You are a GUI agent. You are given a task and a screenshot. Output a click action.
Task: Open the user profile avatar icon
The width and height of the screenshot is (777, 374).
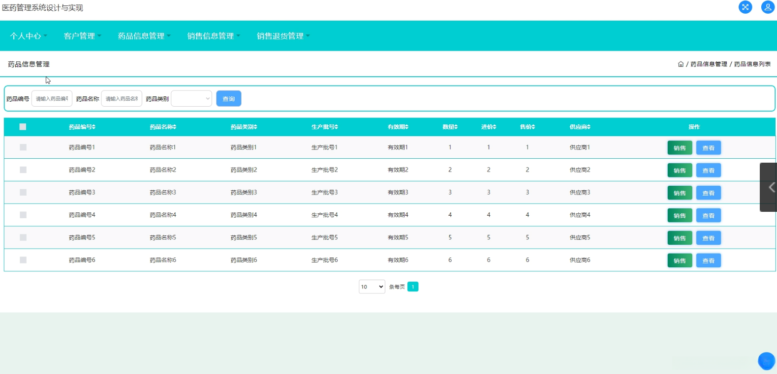coord(768,7)
